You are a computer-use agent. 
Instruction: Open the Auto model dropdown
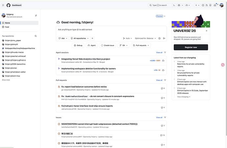pyautogui.click(x=127, y=38)
